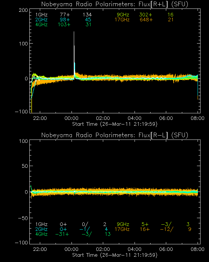Select the cyan 2GHz legend label in top plot
This screenshot has width=209, height=262.
(41, 20)
